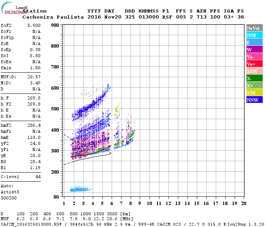
Task: Click the Nov20 date in the header
Action: tap(113, 17)
